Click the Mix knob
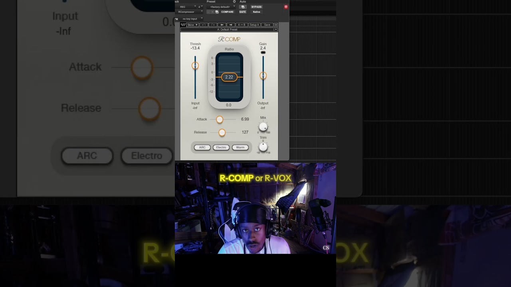 point(263,127)
